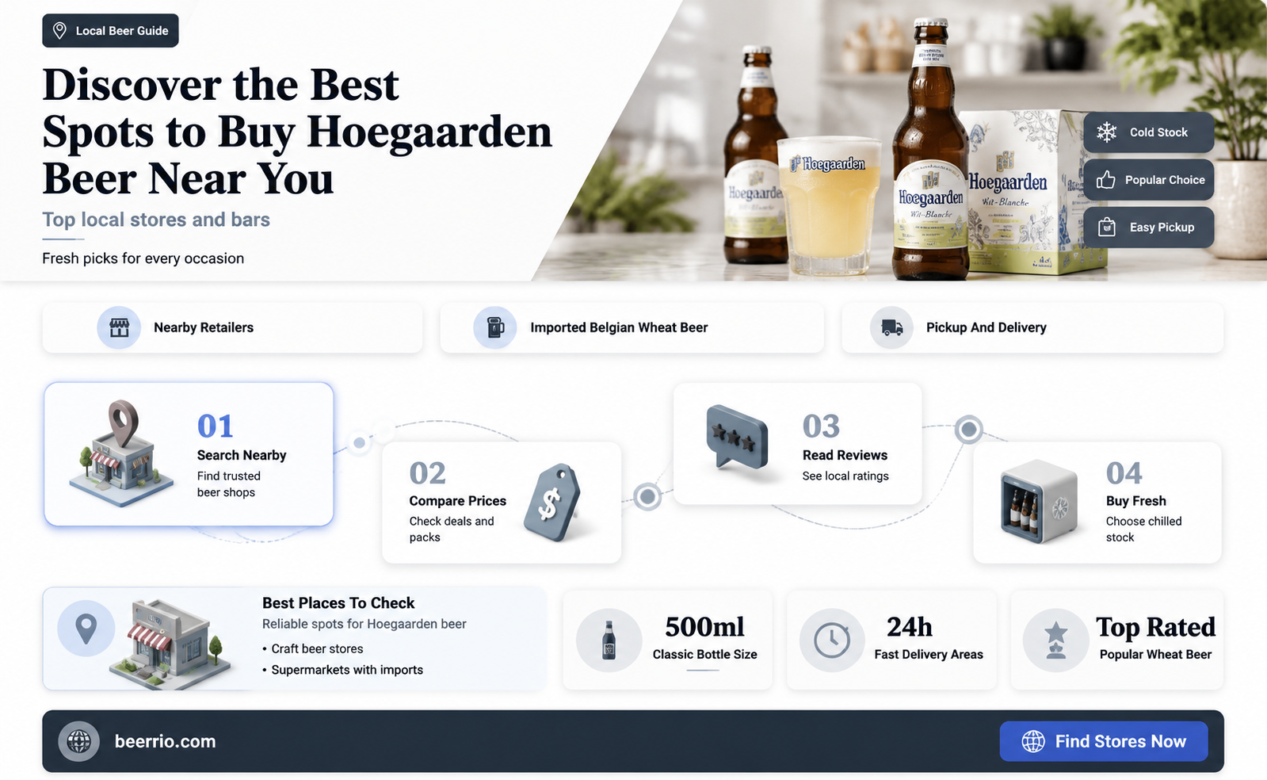Open the 02 Compare Prices step card
Screen dimensions: 1267x780
[502, 503]
